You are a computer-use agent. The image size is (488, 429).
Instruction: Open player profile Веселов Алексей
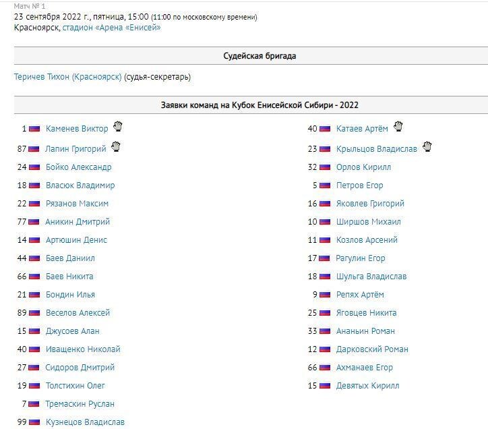(78, 313)
